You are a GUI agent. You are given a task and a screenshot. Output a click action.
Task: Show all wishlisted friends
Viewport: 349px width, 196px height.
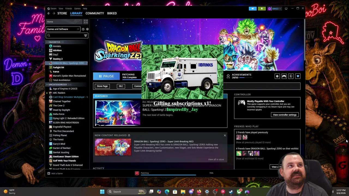coord(249,158)
